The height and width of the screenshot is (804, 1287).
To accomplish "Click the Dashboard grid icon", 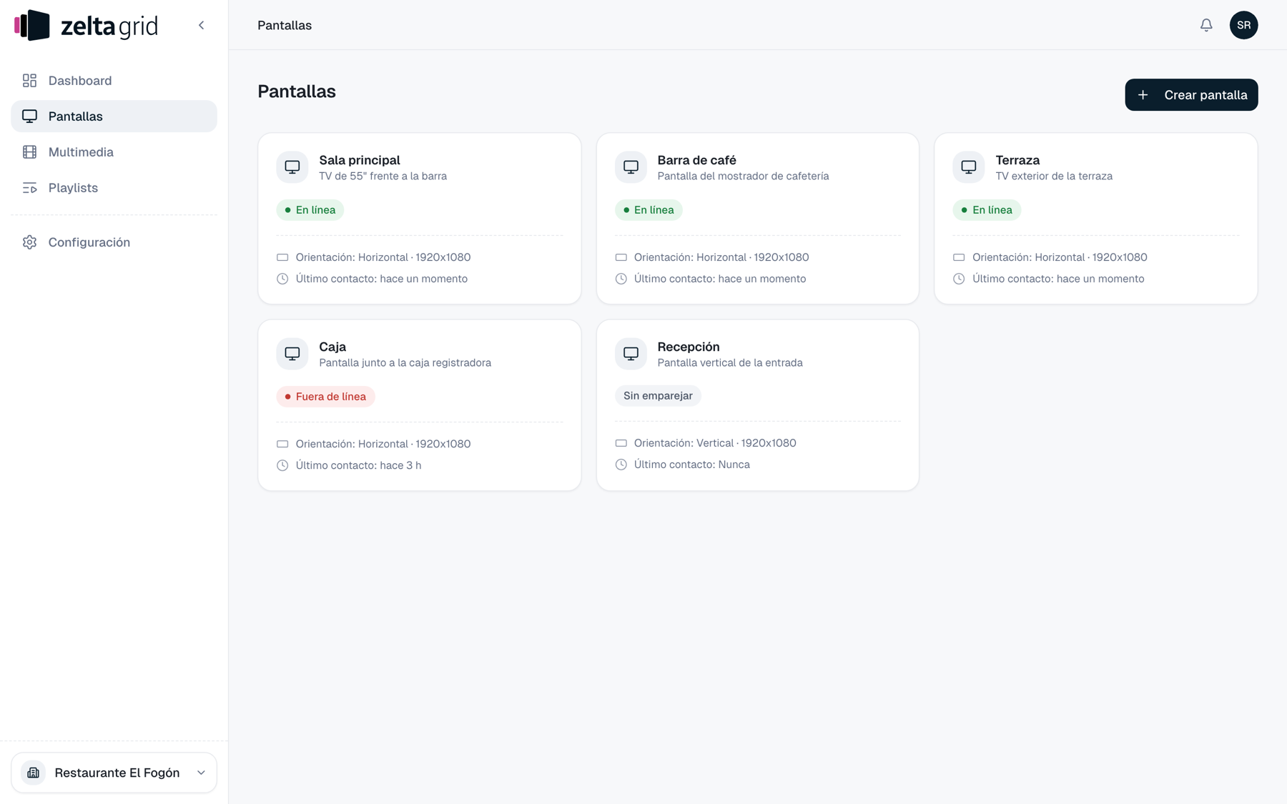I will 29,81.
